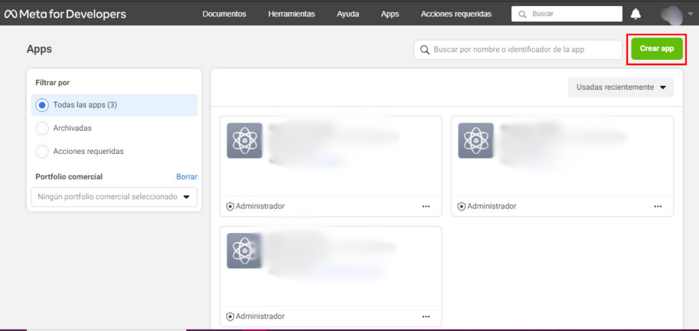The width and height of the screenshot is (699, 331).
Task: Select the Todas las apps (3) filter
Action: coord(114,105)
